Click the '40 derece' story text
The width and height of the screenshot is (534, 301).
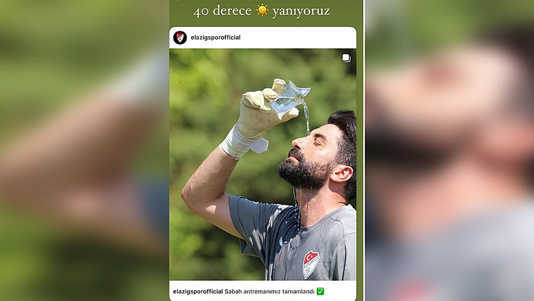[x=222, y=11]
